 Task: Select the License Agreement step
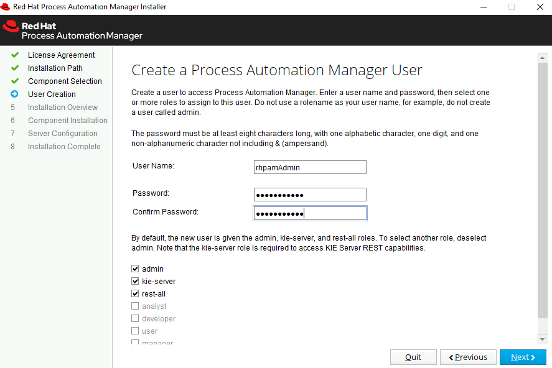(x=61, y=55)
